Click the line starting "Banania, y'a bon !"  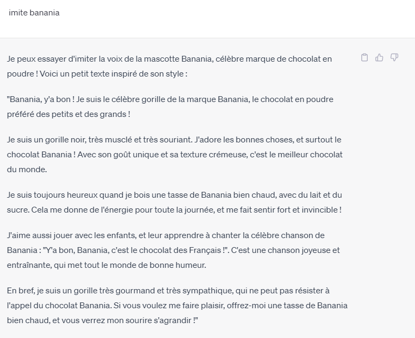pyautogui.click(x=170, y=99)
